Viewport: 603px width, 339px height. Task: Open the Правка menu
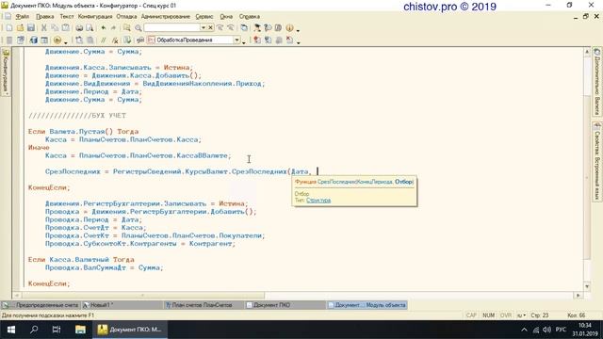44,17
